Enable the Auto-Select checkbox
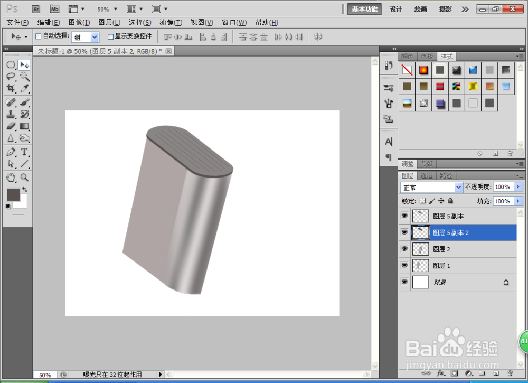The image size is (528, 383). (x=39, y=36)
